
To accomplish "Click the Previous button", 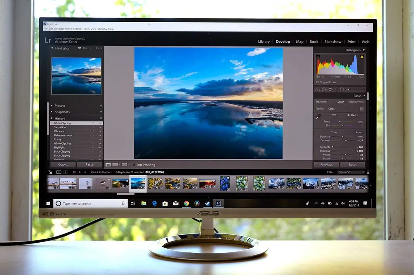I will coord(326,165).
